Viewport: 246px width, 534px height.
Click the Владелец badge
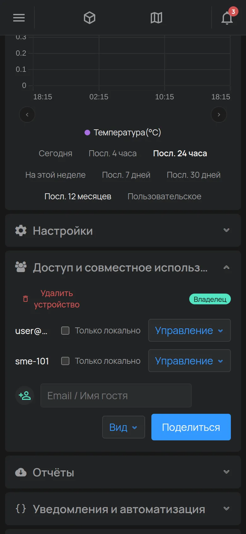pos(210,299)
